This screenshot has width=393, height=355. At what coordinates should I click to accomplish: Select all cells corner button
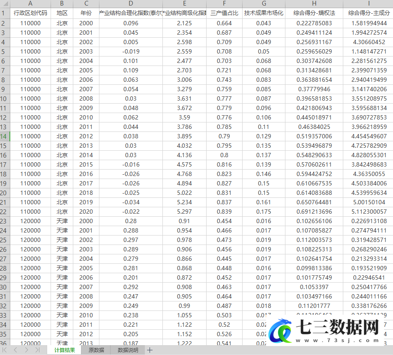(x=5, y=3)
